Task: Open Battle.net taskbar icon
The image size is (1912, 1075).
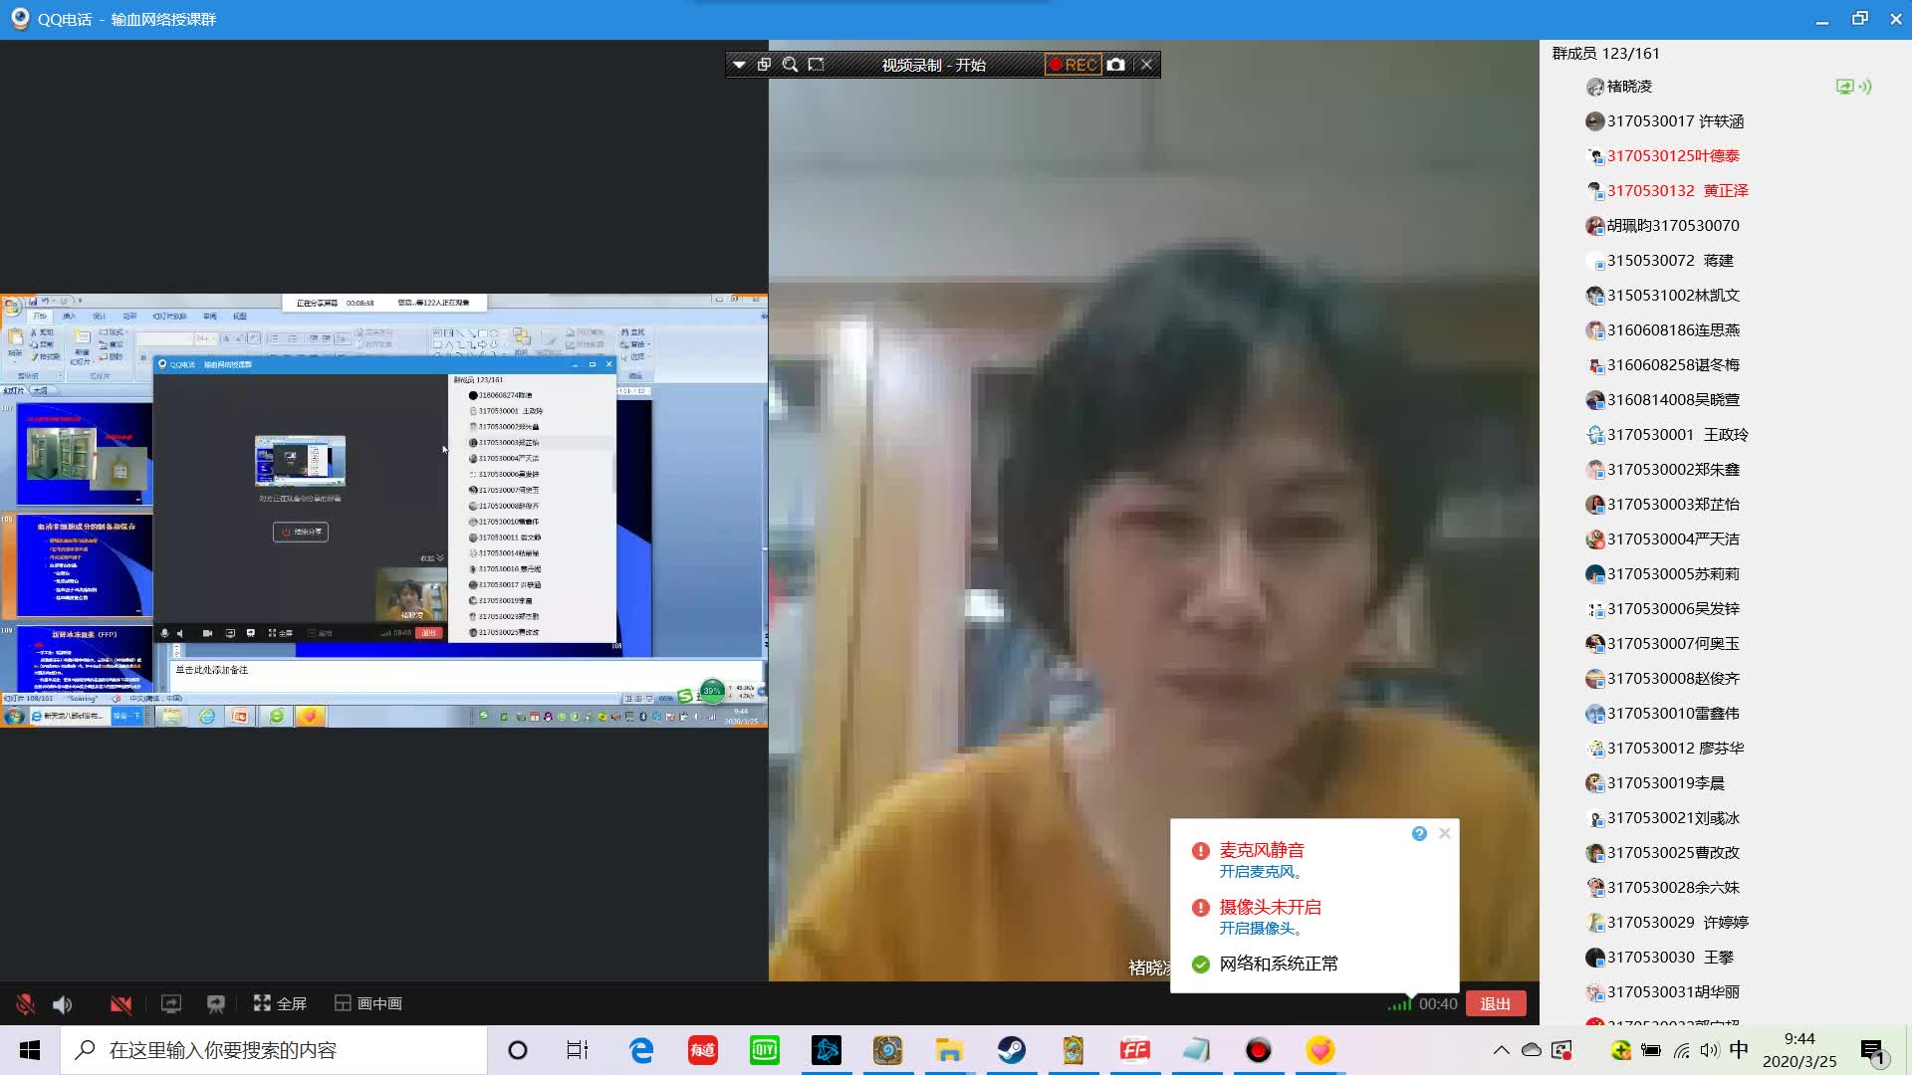Action: coord(827,1050)
